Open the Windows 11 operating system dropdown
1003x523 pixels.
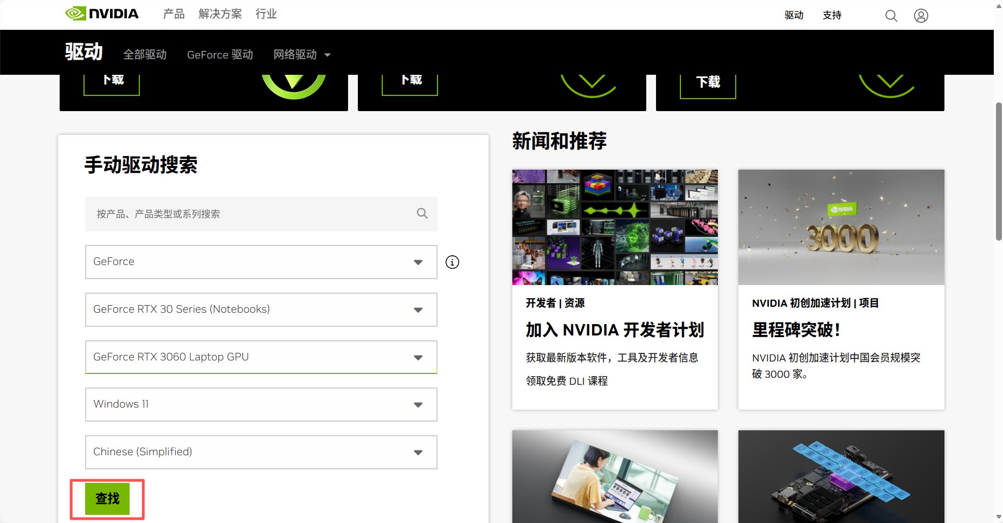coord(261,404)
